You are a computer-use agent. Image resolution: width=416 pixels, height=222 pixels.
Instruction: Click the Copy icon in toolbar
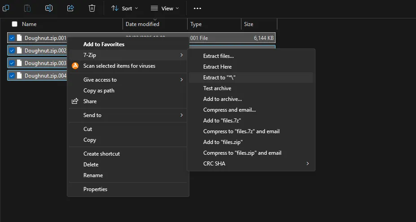(5, 8)
